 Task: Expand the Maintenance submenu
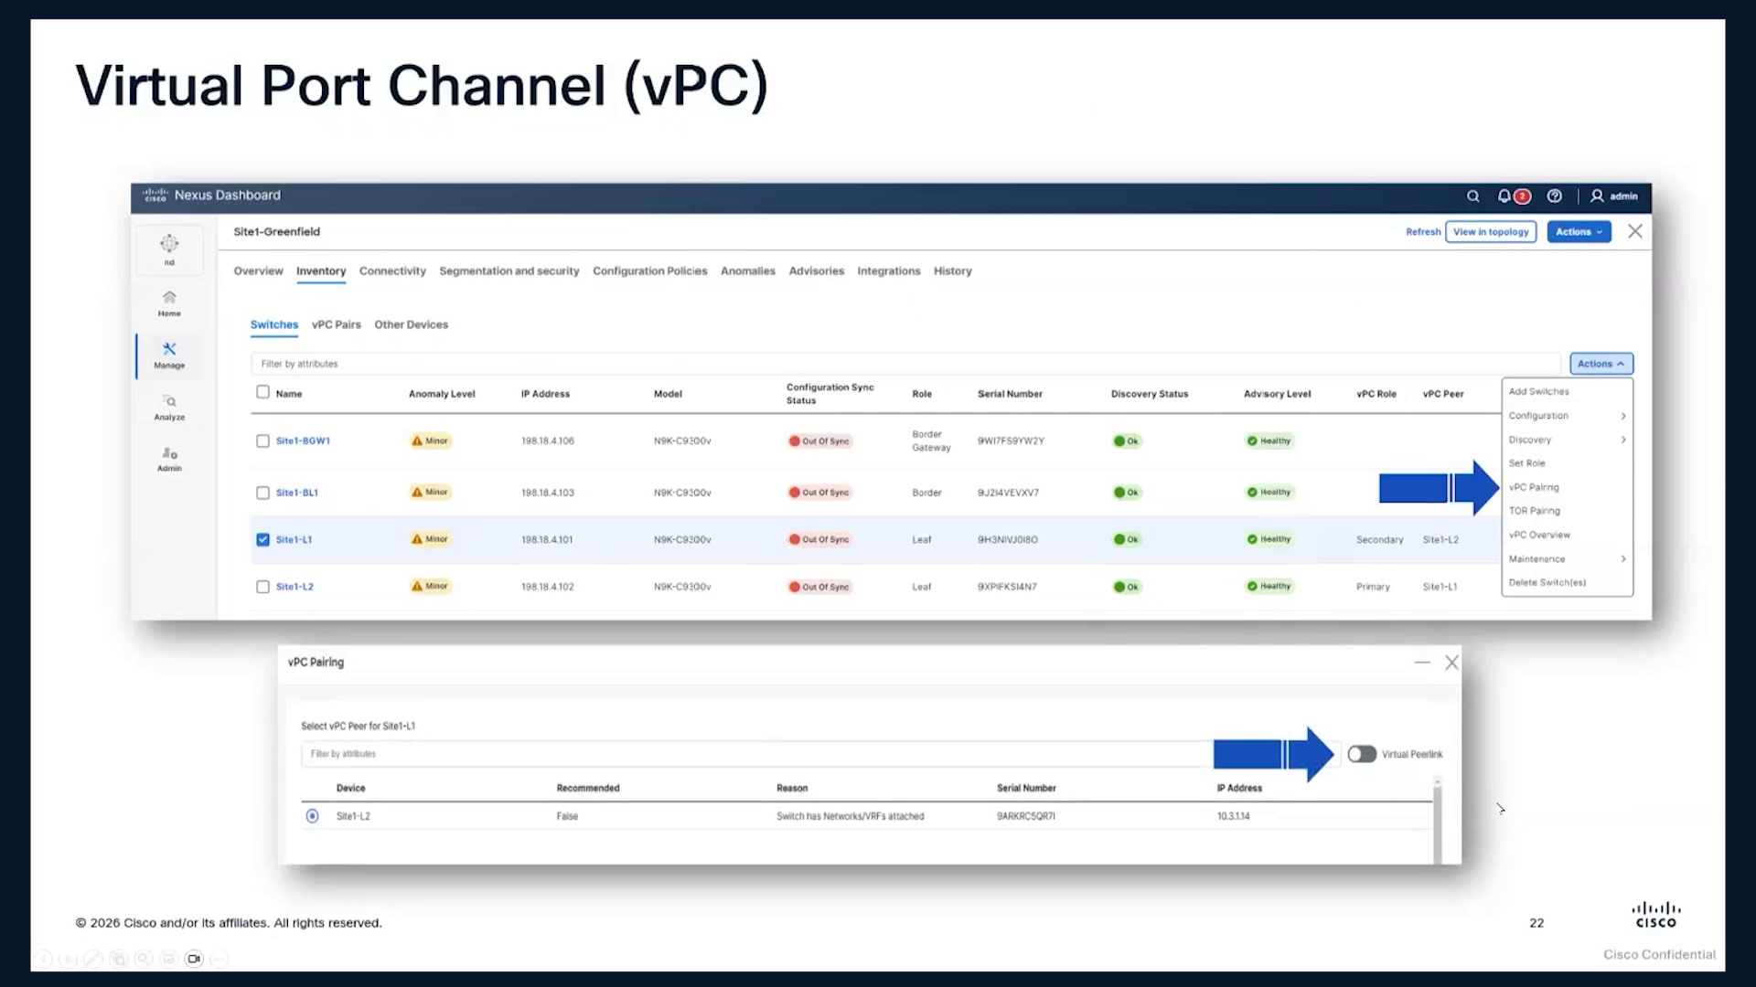coord(1567,558)
